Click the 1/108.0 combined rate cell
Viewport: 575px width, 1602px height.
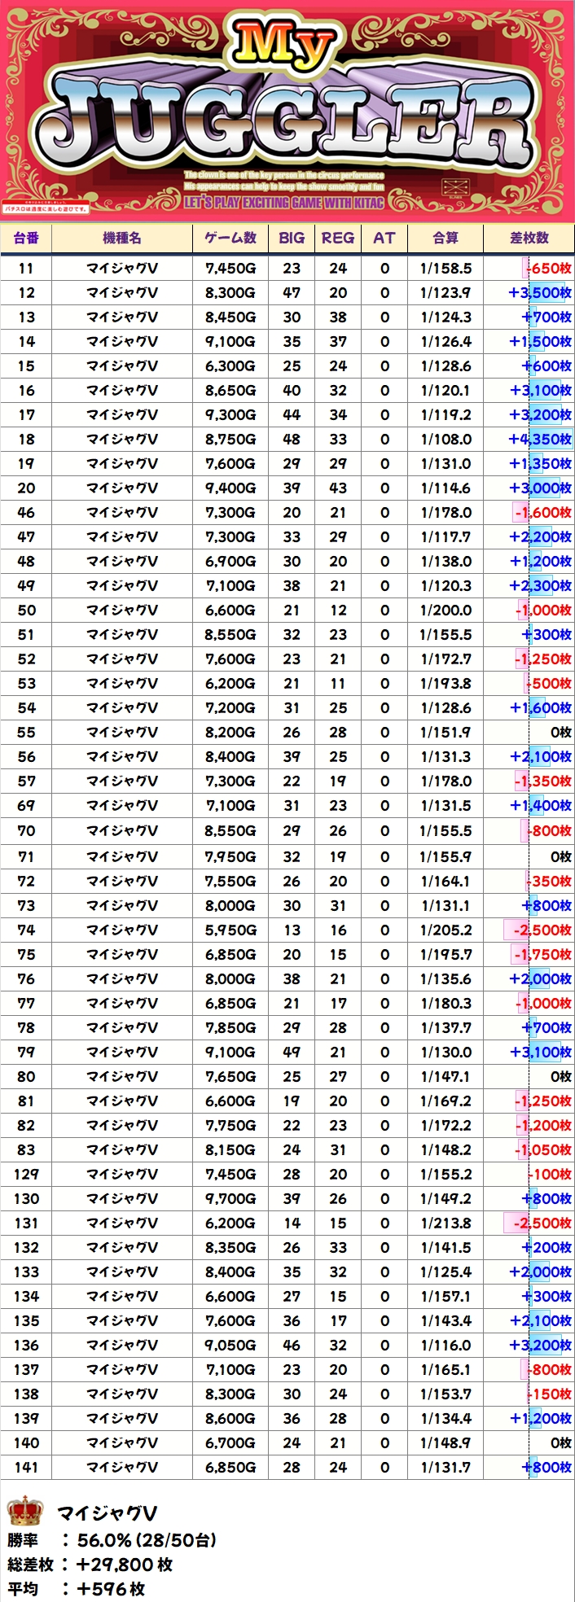[446, 439]
